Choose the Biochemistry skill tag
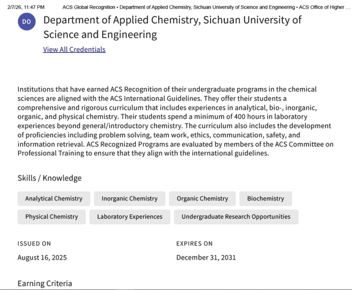This screenshot has width=352, height=290. (x=266, y=198)
